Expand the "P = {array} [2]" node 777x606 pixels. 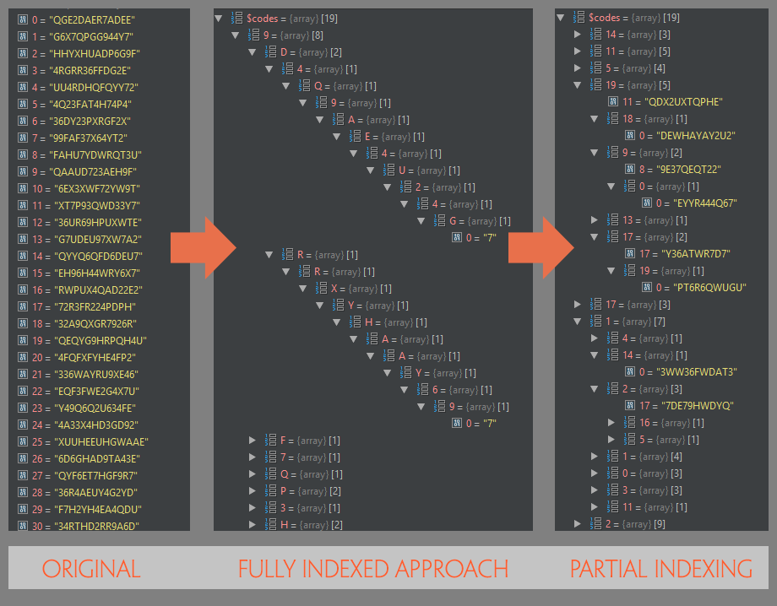click(x=253, y=490)
